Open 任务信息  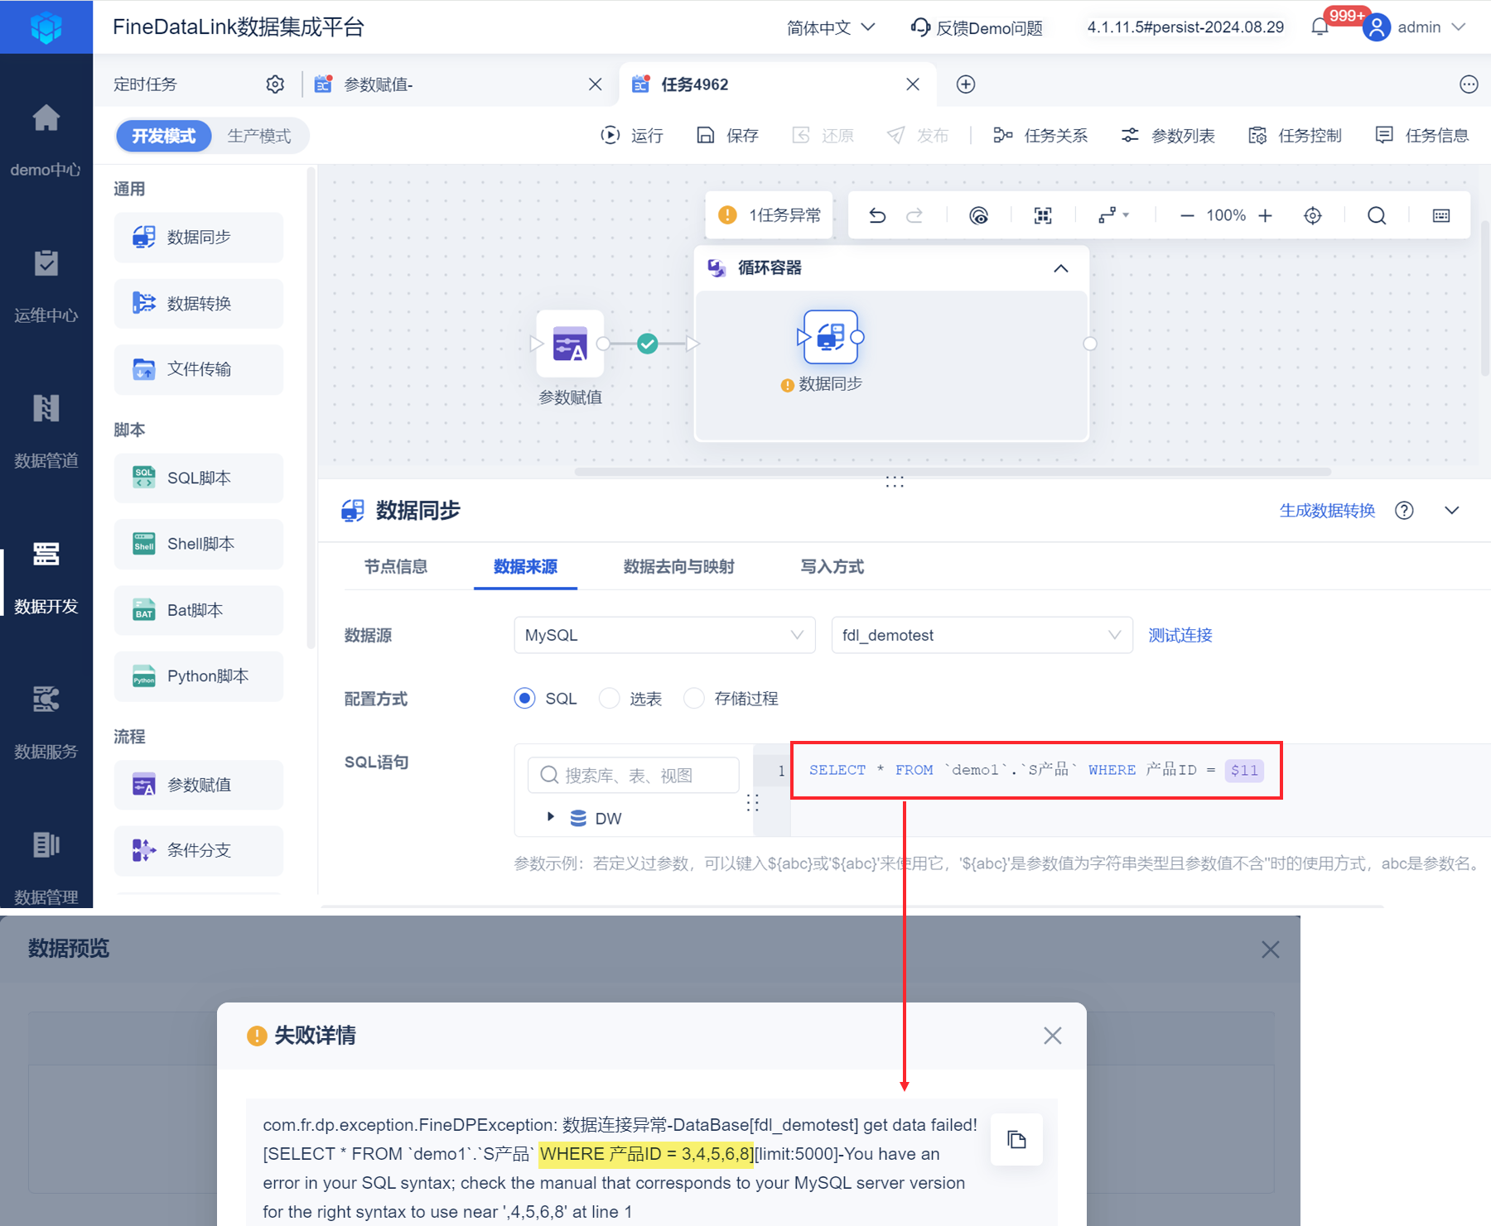point(1421,136)
